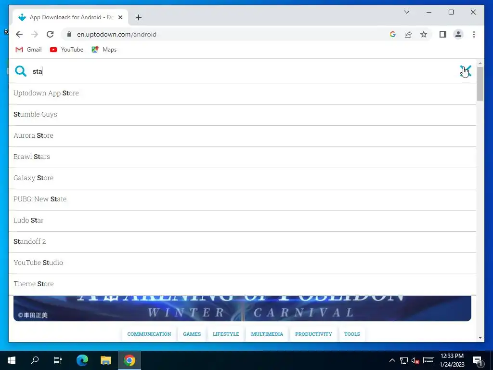
Task: Open the Productivity category
Action: 313,334
